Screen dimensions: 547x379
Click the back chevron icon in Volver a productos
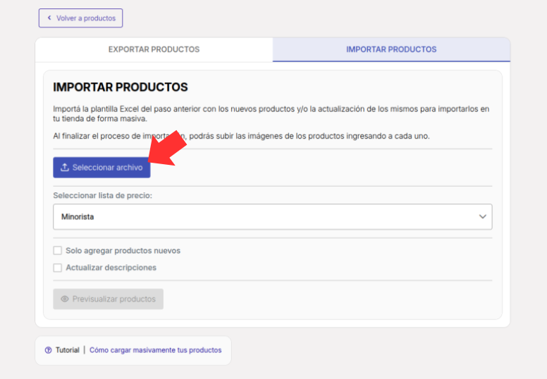click(x=49, y=18)
